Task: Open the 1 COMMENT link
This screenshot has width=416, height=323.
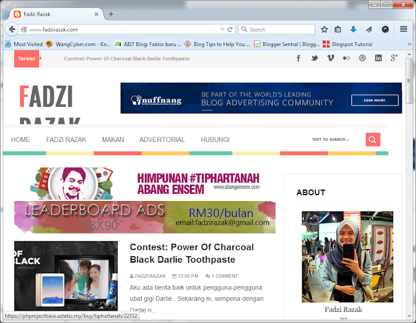Action: (224, 276)
